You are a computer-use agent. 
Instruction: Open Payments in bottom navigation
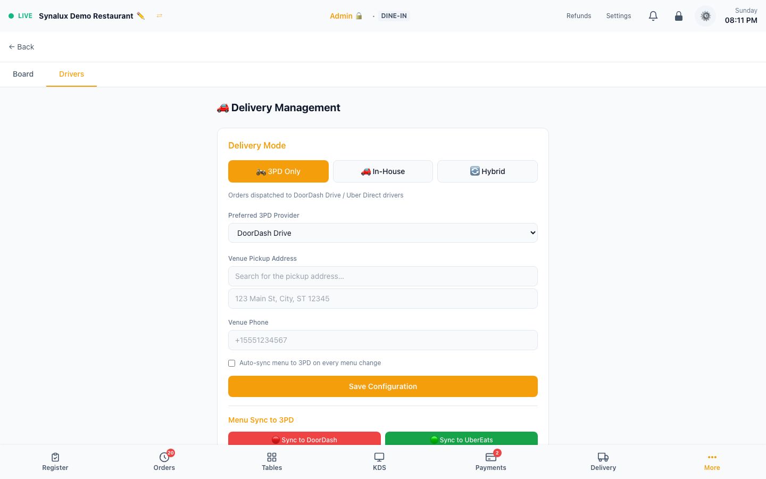point(491,461)
